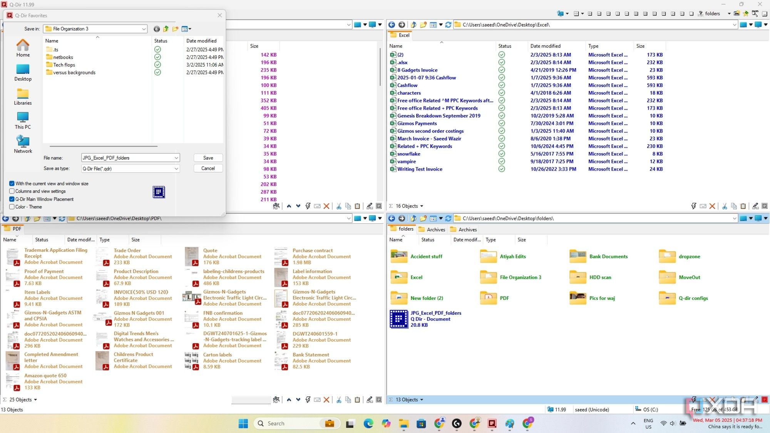Select the Excel tab in the upper right pane
Image resolution: width=770 pixels, height=433 pixels.
pos(400,35)
